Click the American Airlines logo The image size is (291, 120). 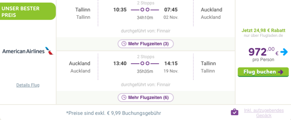pyautogui.click(x=28, y=51)
